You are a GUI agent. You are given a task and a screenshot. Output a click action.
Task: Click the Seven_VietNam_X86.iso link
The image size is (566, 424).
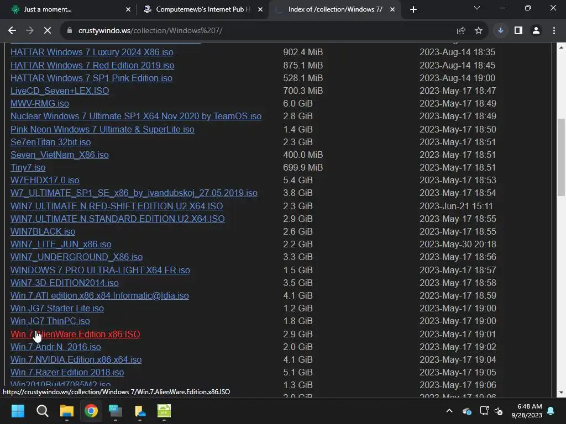(x=60, y=155)
